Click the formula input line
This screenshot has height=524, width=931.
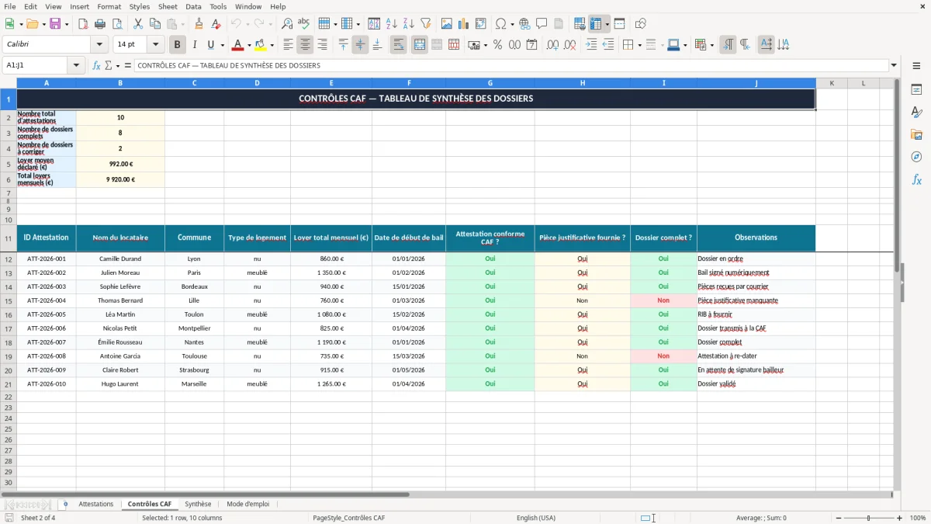[510, 66]
